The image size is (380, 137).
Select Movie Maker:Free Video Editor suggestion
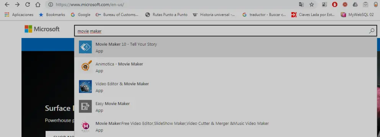[x=226, y=126]
